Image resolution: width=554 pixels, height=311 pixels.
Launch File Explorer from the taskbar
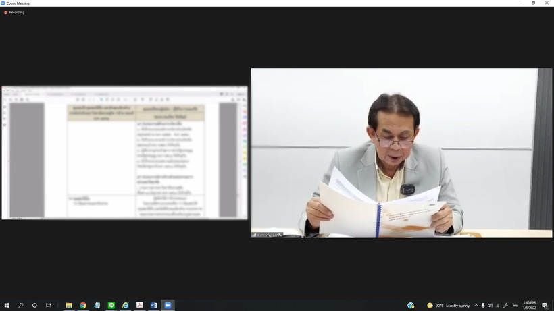pos(69,305)
